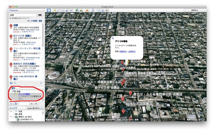
Task: Click the empty Places filter field
Action: (24, 104)
